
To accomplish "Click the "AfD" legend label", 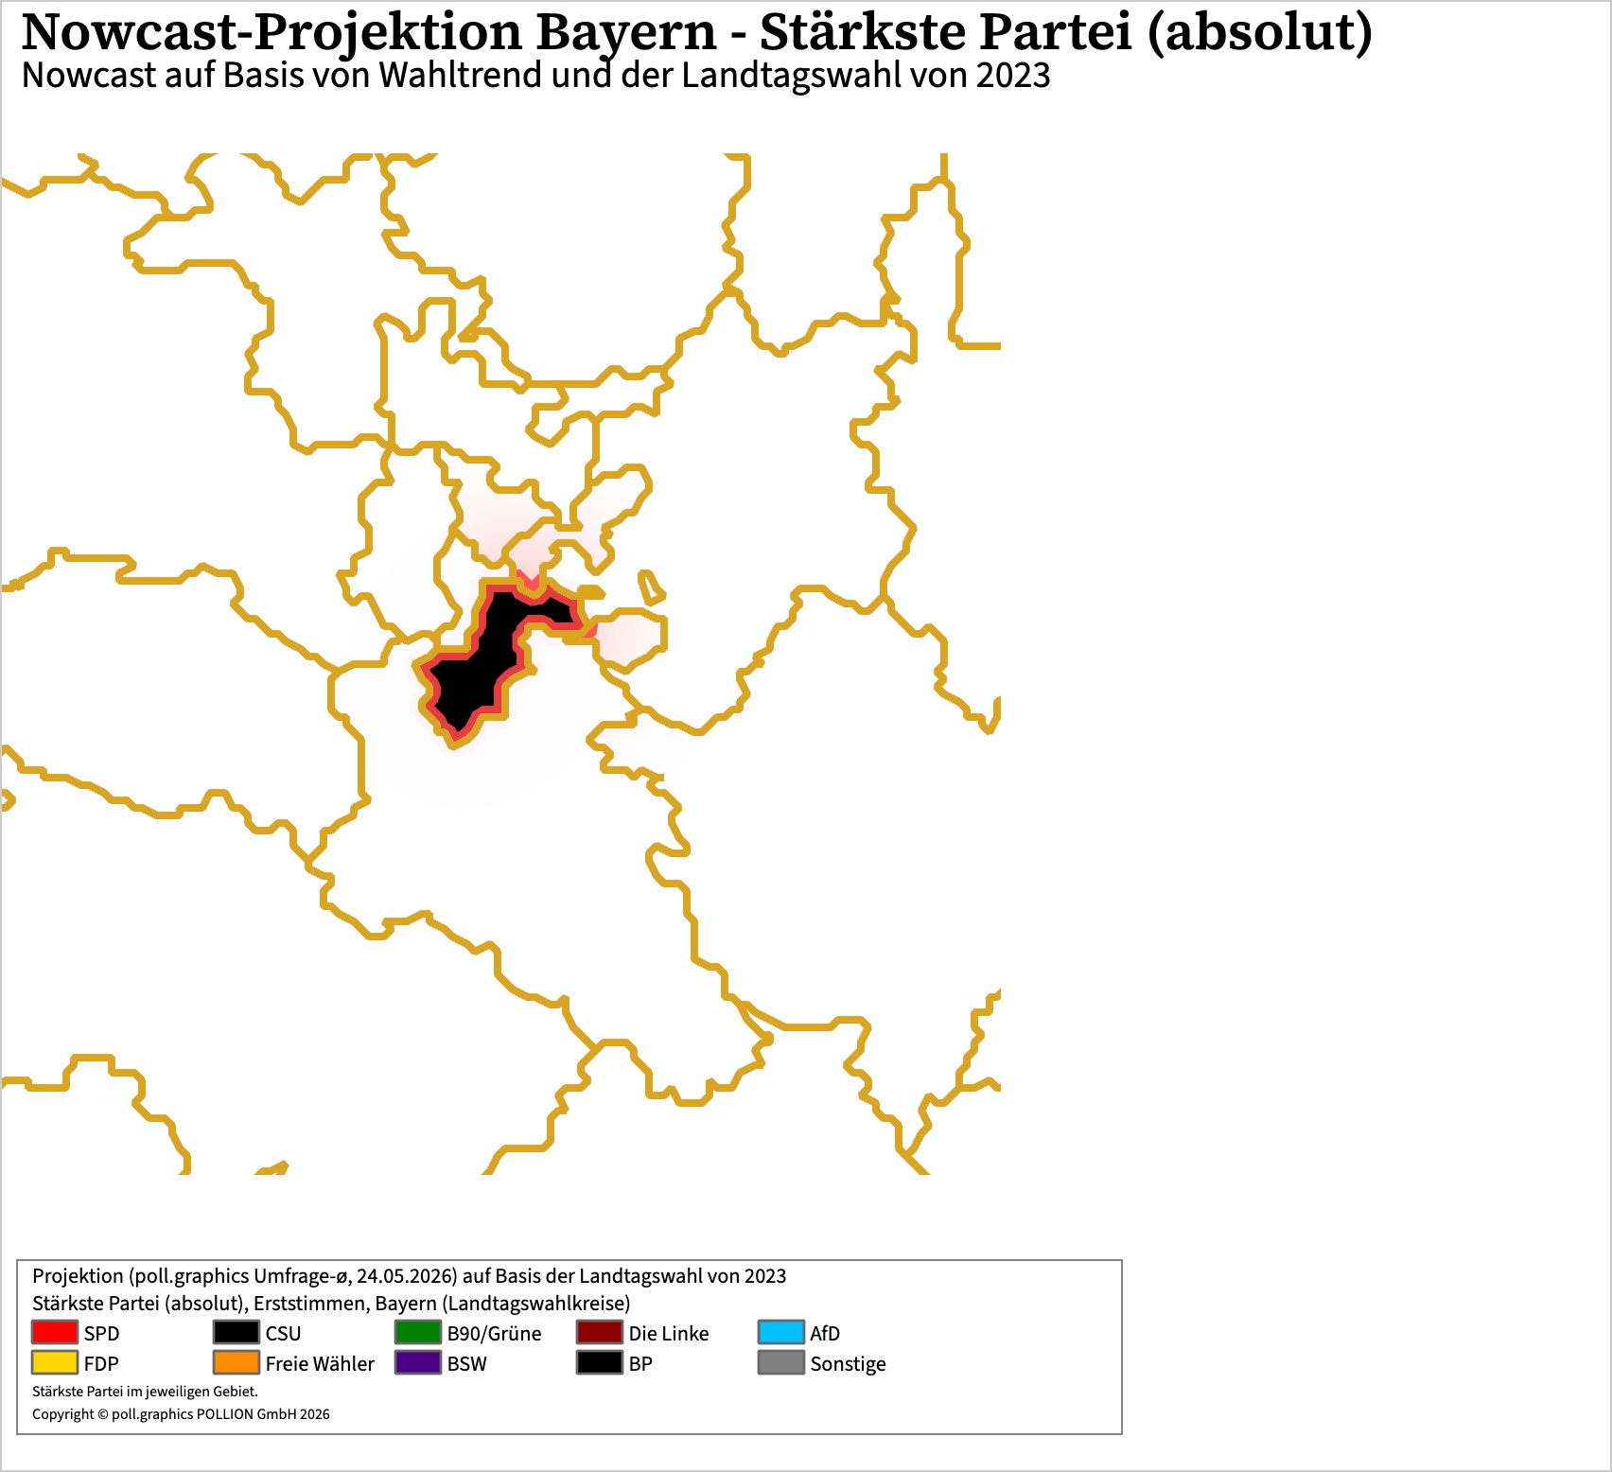I will point(825,1333).
